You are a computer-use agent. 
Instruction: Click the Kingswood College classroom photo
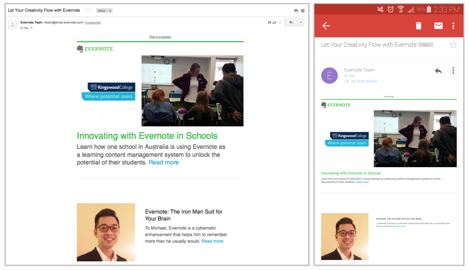tap(192, 91)
